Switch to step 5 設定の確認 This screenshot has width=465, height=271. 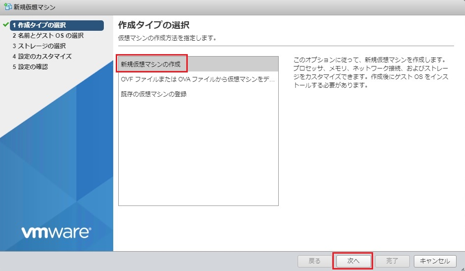(x=30, y=67)
